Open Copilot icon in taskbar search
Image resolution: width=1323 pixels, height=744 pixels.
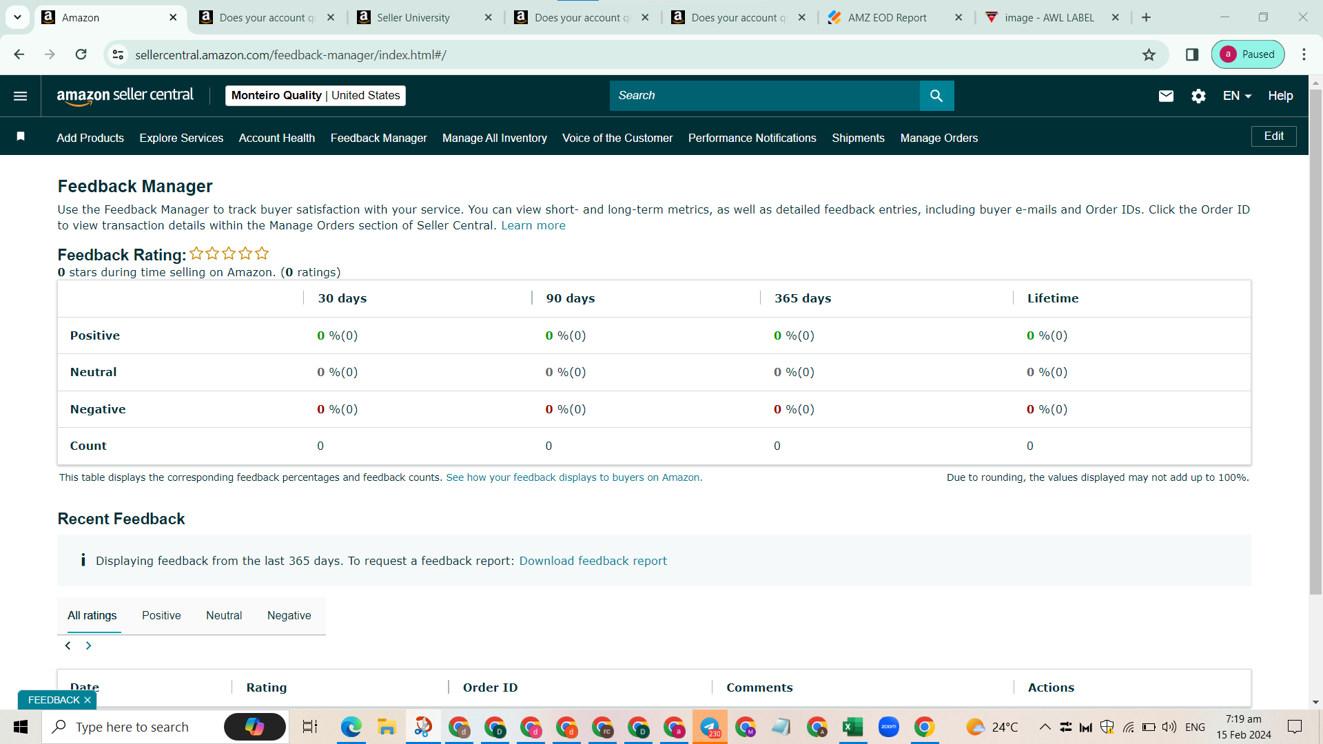click(x=255, y=727)
